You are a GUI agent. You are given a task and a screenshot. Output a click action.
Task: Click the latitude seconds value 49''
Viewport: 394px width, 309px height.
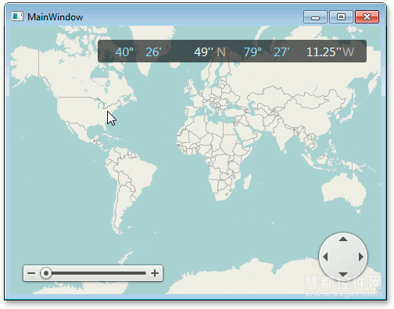[x=204, y=52]
